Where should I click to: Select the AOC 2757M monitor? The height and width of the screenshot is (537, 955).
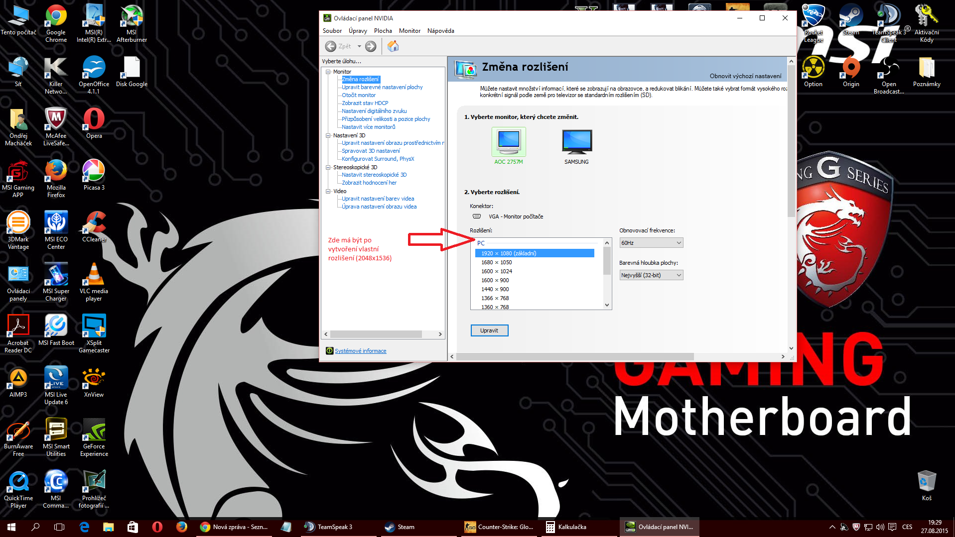pos(509,146)
